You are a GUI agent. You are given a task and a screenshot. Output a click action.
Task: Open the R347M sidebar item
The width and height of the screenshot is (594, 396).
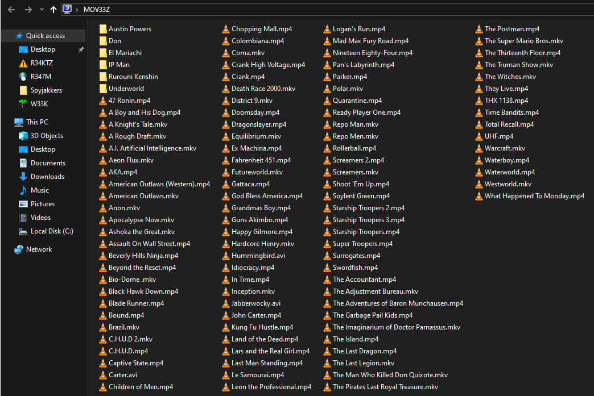click(41, 76)
